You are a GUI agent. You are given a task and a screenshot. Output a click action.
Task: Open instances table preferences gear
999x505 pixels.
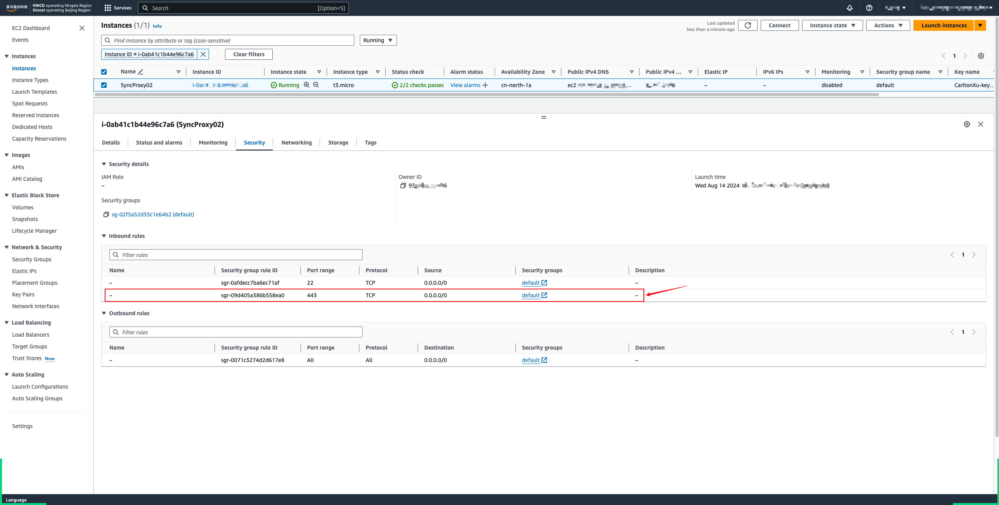[x=981, y=56]
